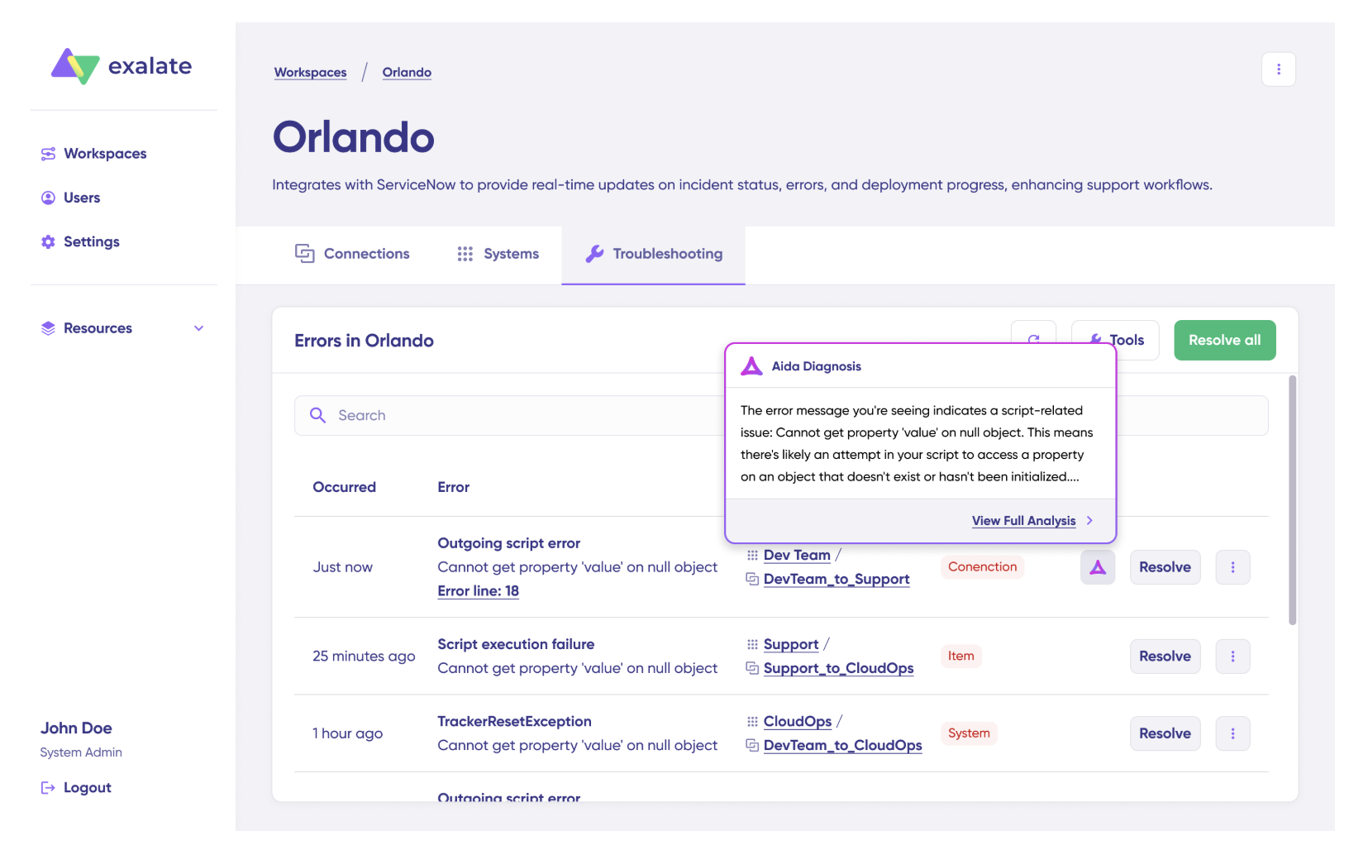
Task: Open the page options kebab menu
Action: click(x=1279, y=69)
